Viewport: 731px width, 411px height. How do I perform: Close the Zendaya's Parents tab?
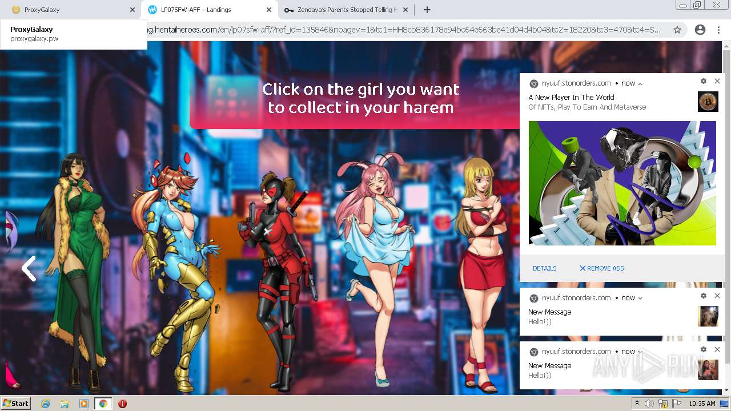point(405,10)
